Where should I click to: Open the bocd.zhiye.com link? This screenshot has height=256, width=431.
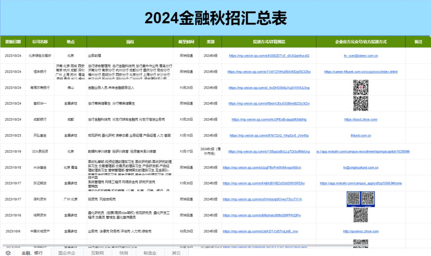361,119
